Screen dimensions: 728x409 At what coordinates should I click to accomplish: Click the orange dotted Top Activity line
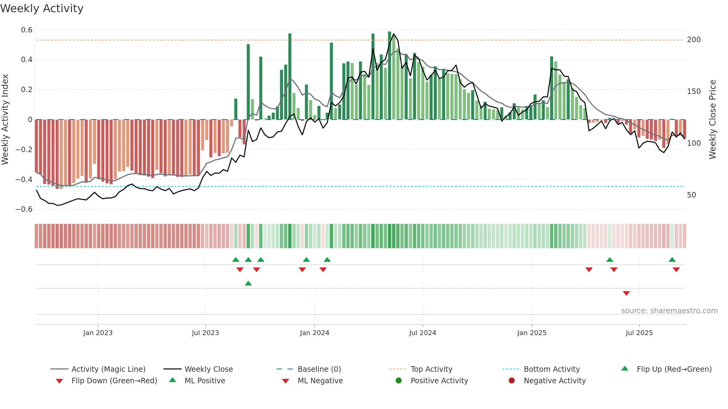pos(360,40)
